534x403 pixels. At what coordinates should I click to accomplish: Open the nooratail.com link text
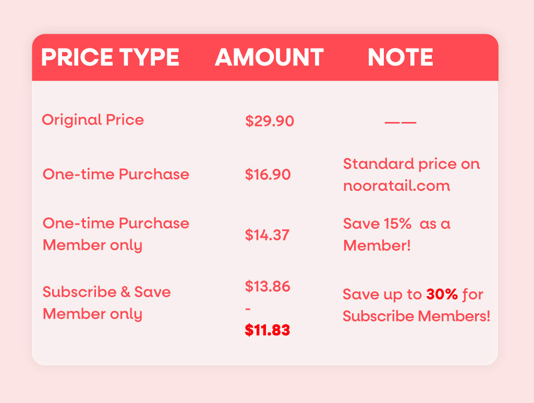(397, 186)
